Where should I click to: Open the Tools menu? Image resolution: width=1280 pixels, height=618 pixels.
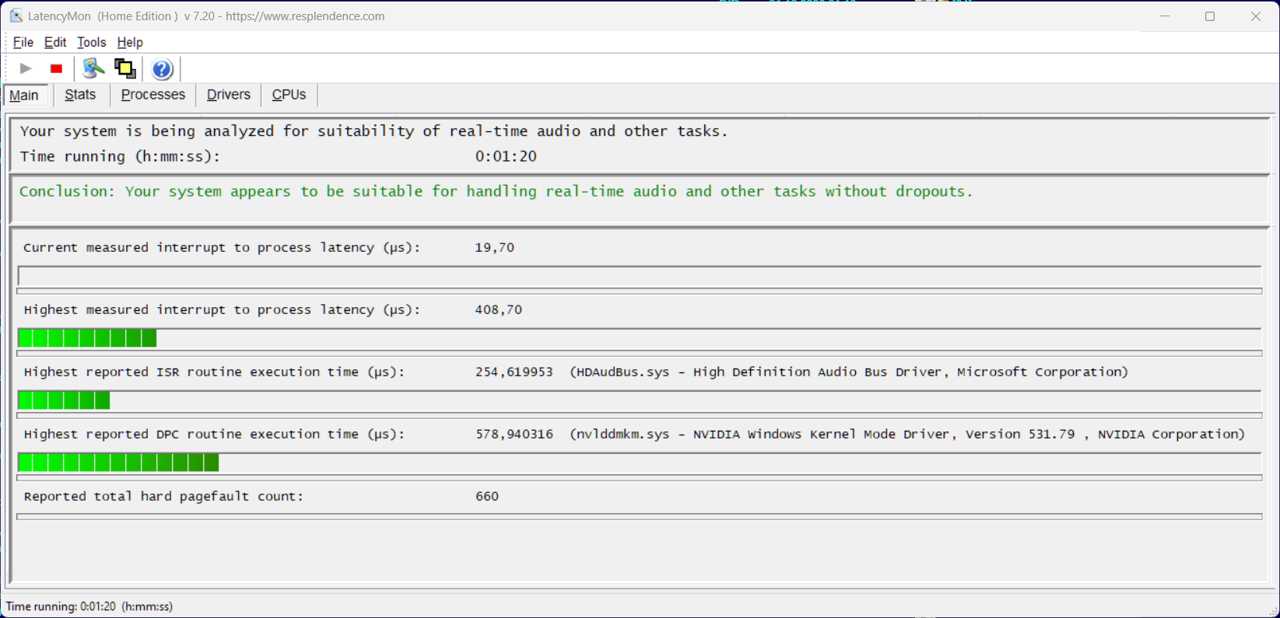(91, 42)
